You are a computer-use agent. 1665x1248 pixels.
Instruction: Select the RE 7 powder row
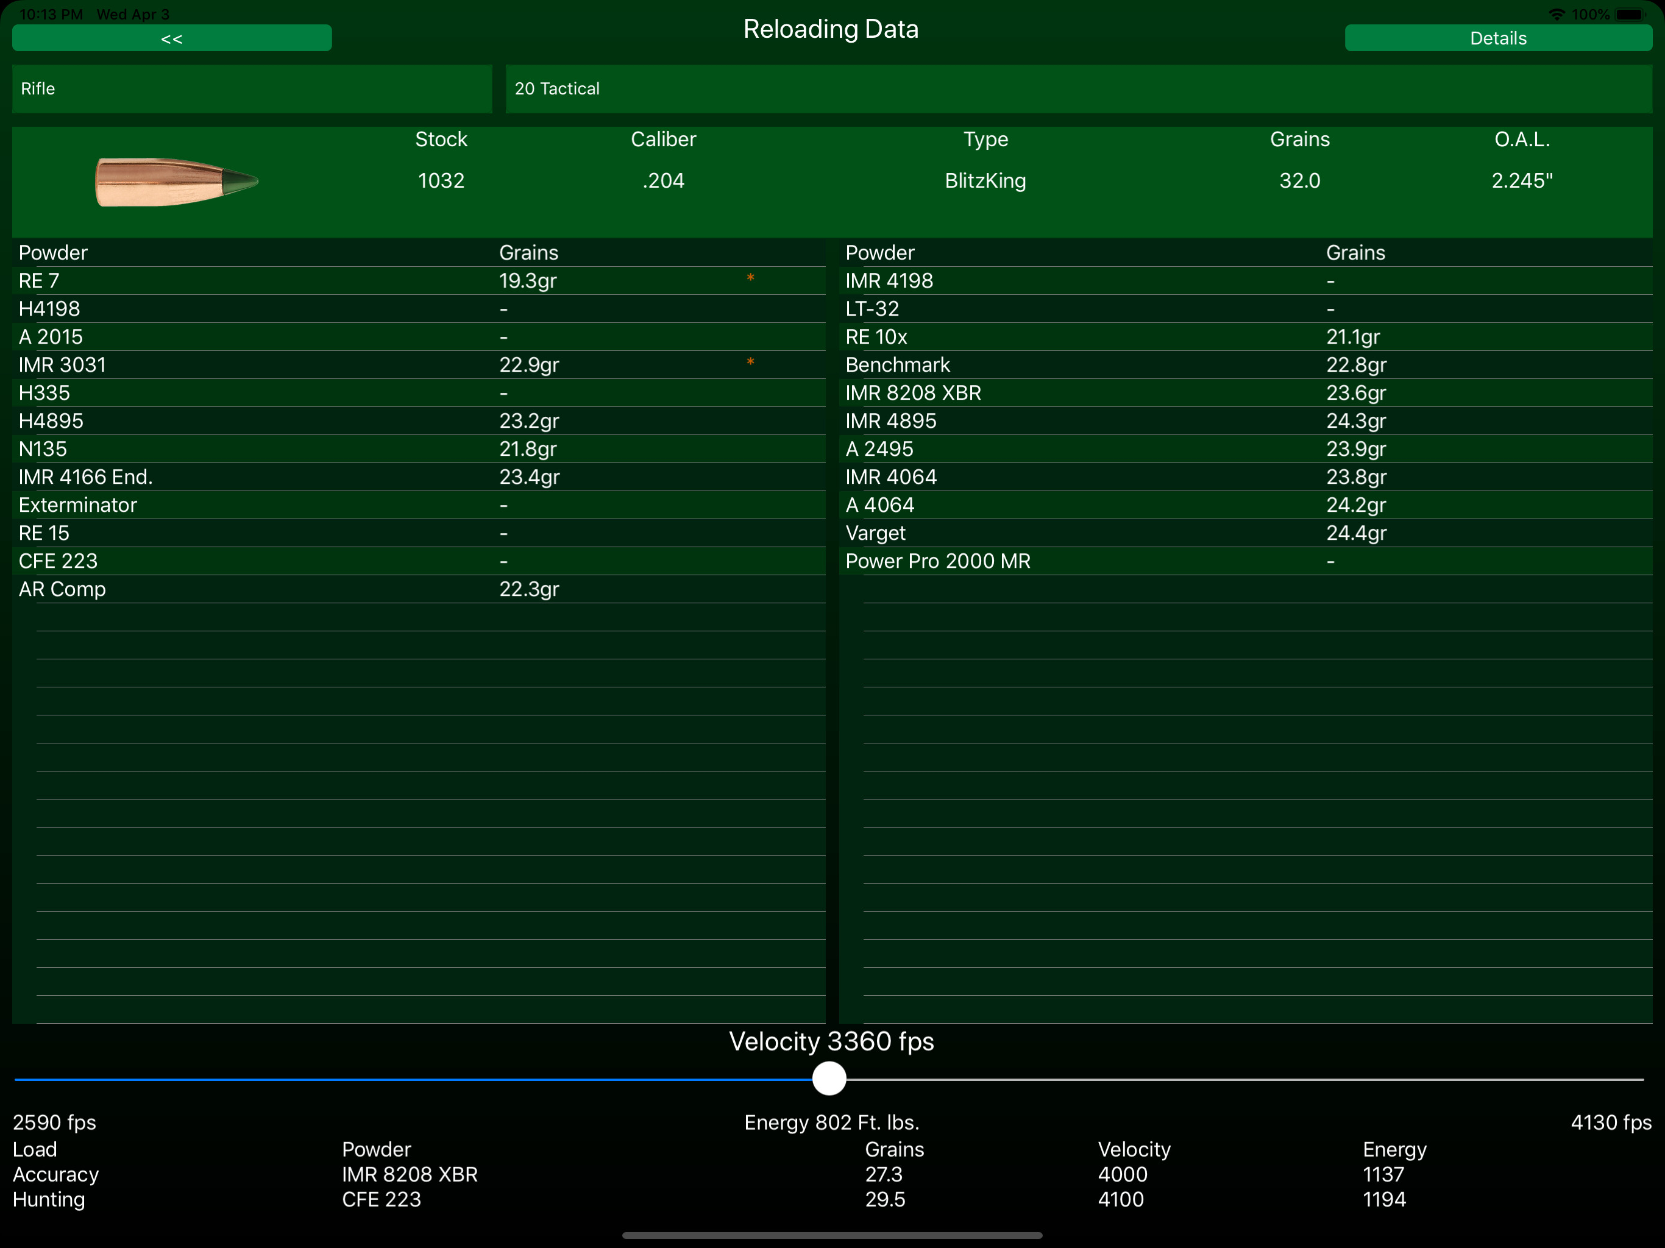[419, 281]
